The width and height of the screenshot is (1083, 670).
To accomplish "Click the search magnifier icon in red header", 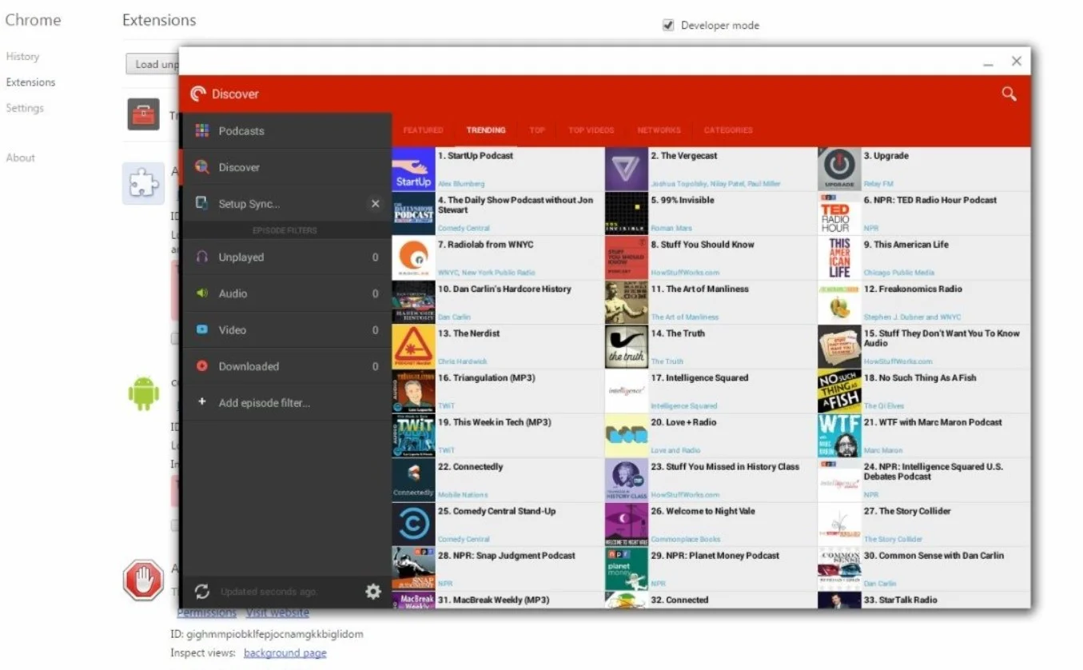I will (x=1009, y=94).
